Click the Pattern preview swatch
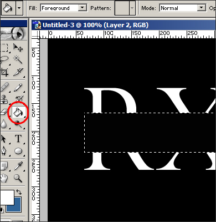Image resolution: width=216 pixels, height=222 pixels. click(x=122, y=8)
